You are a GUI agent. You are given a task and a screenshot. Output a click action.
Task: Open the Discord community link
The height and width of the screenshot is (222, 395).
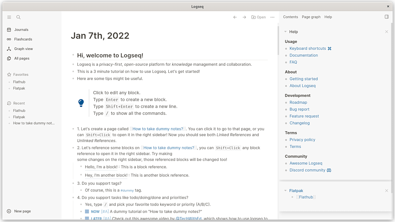coord(307,170)
